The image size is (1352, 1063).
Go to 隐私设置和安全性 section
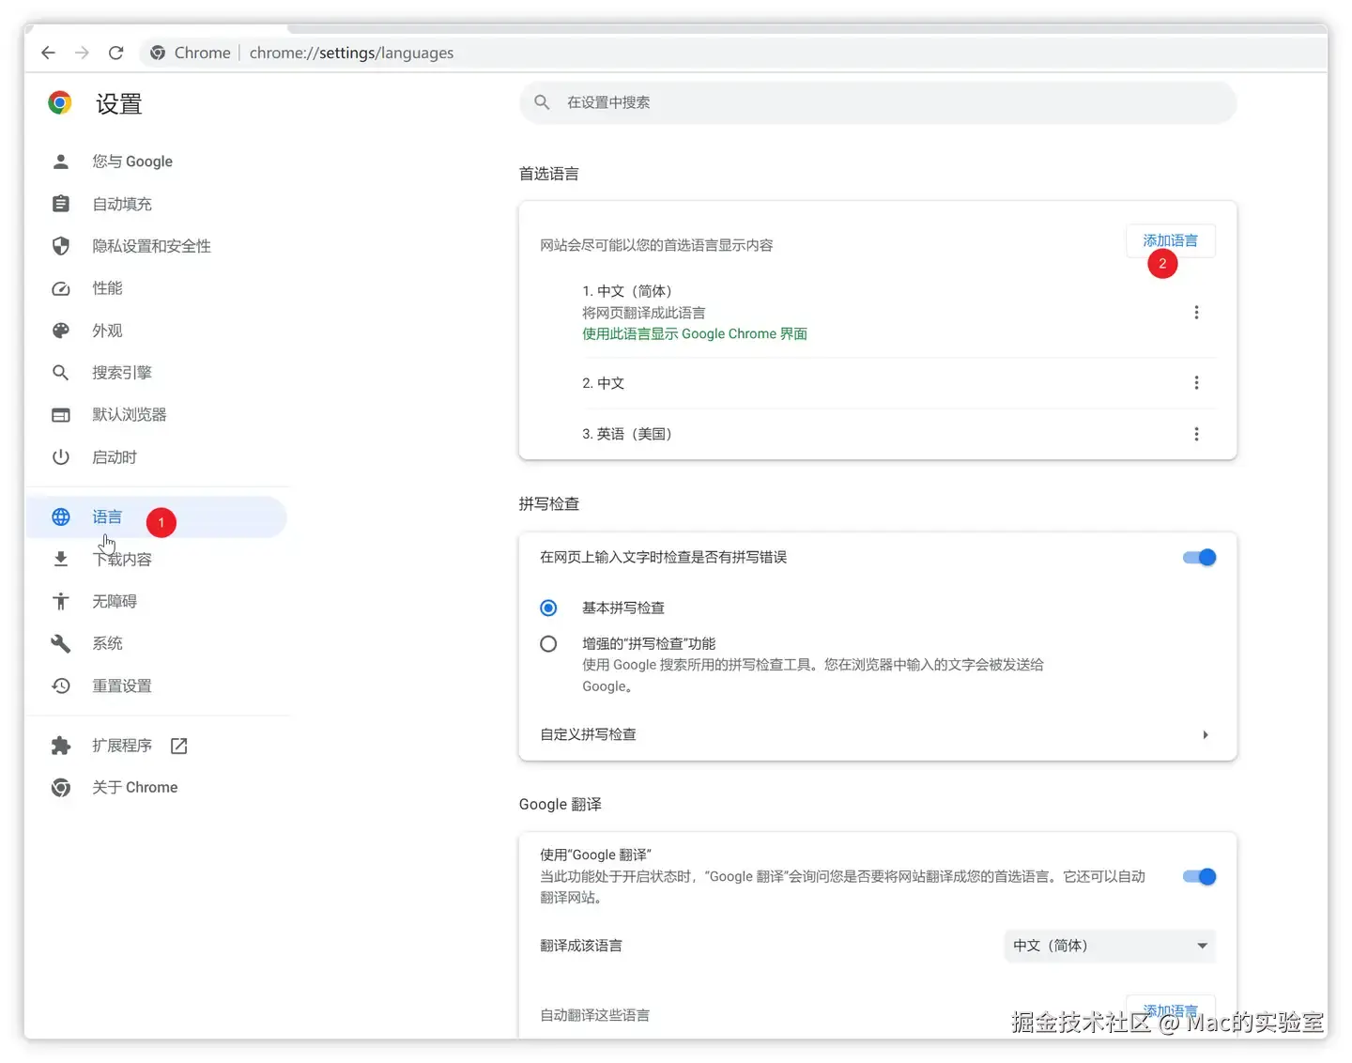pyautogui.click(x=151, y=246)
